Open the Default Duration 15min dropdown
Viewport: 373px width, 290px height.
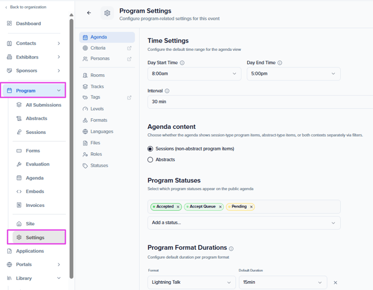click(283, 282)
